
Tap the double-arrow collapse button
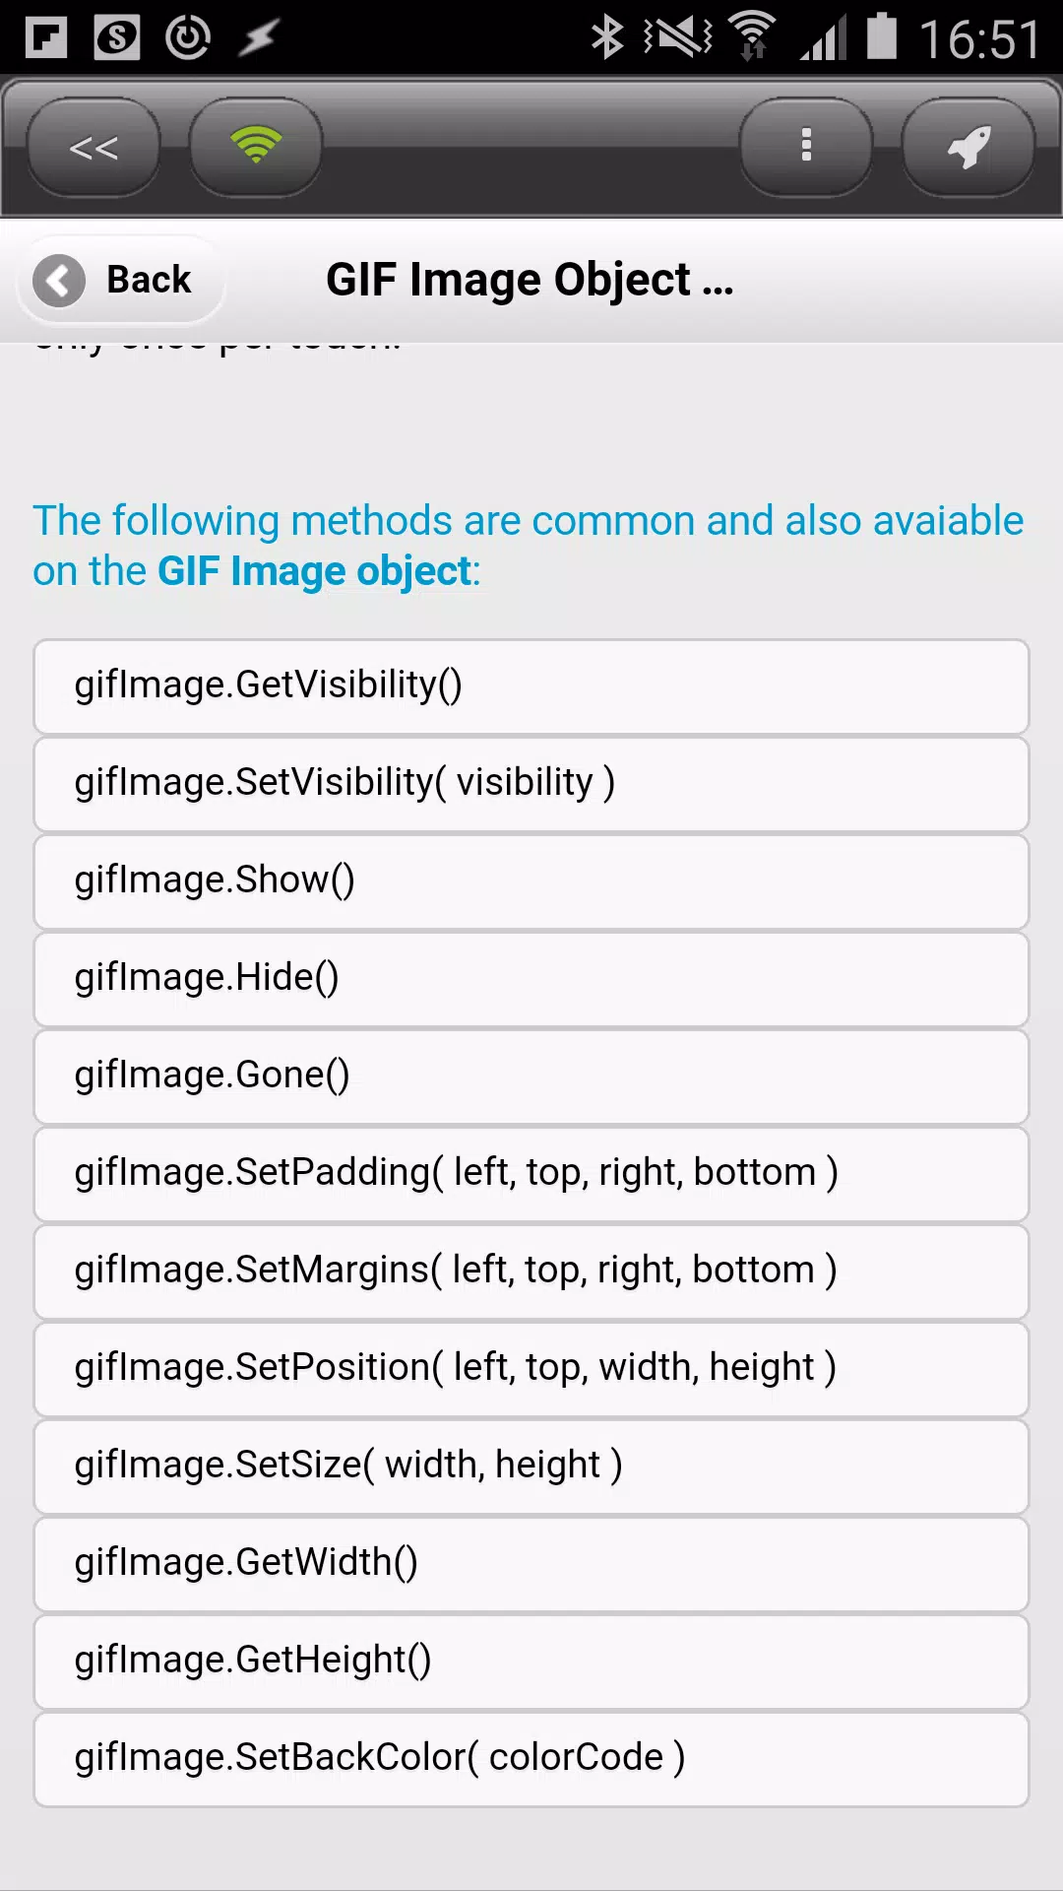[94, 148]
